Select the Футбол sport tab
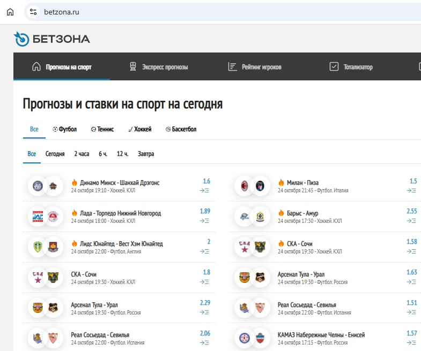The width and height of the screenshot is (421, 351). coord(64,129)
